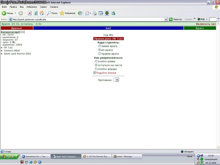Image resolution: width=220 pixels, height=165 pixels.
Task: Click the Messenger people icon
Action: tap(113, 13)
